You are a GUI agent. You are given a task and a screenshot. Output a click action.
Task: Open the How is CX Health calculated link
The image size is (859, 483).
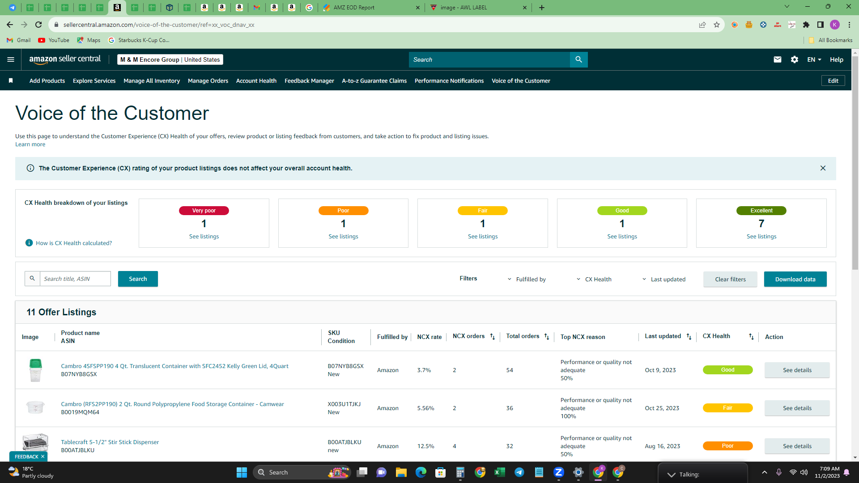(74, 243)
